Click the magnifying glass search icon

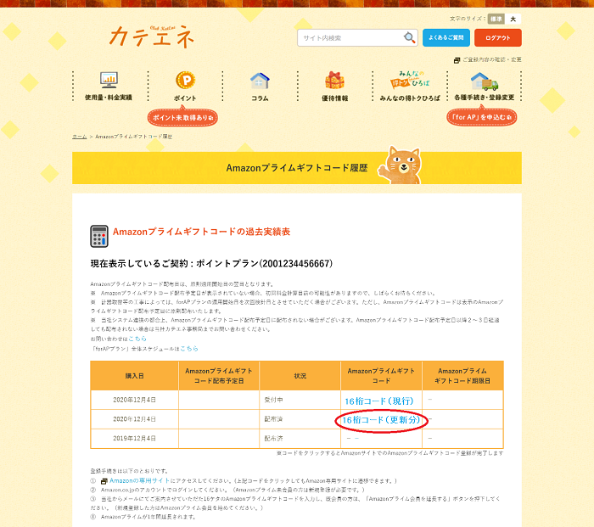pyautogui.click(x=409, y=37)
